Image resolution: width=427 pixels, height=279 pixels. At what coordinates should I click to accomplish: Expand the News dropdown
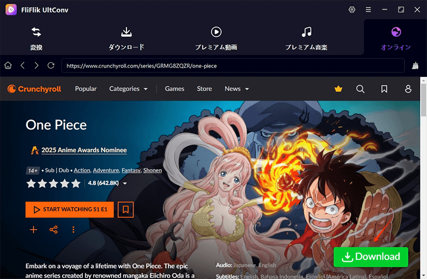click(x=236, y=89)
